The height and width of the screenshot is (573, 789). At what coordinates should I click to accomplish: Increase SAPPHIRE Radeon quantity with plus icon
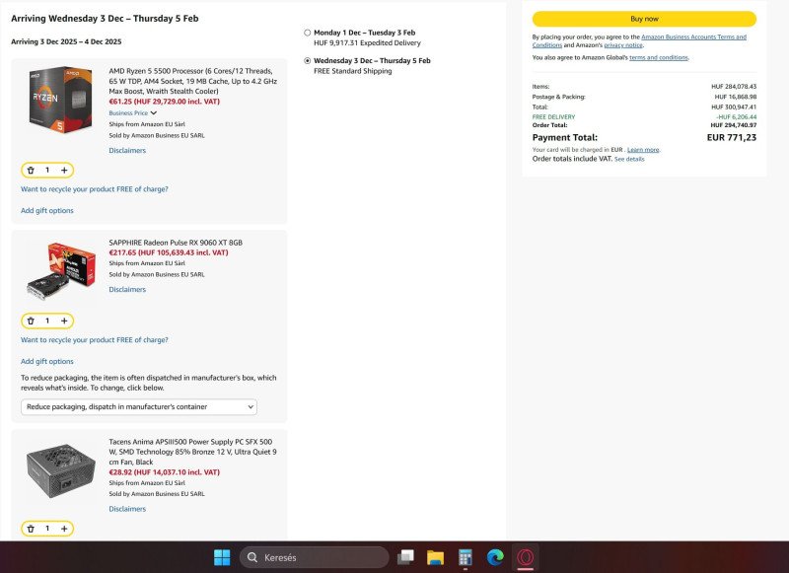[x=64, y=321]
